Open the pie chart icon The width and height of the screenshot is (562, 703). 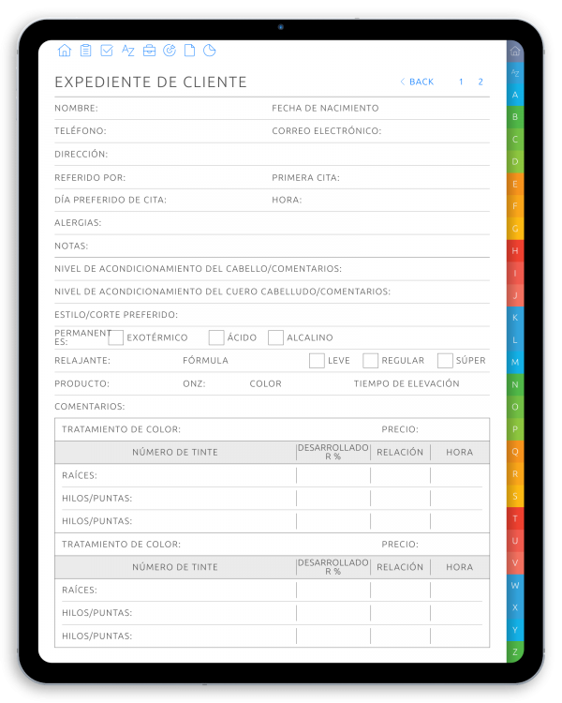click(209, 51)
